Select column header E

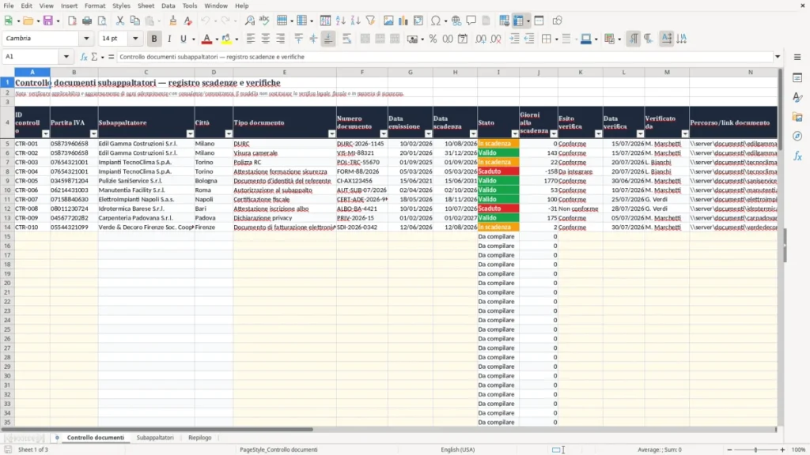click(x=285, y=72)
